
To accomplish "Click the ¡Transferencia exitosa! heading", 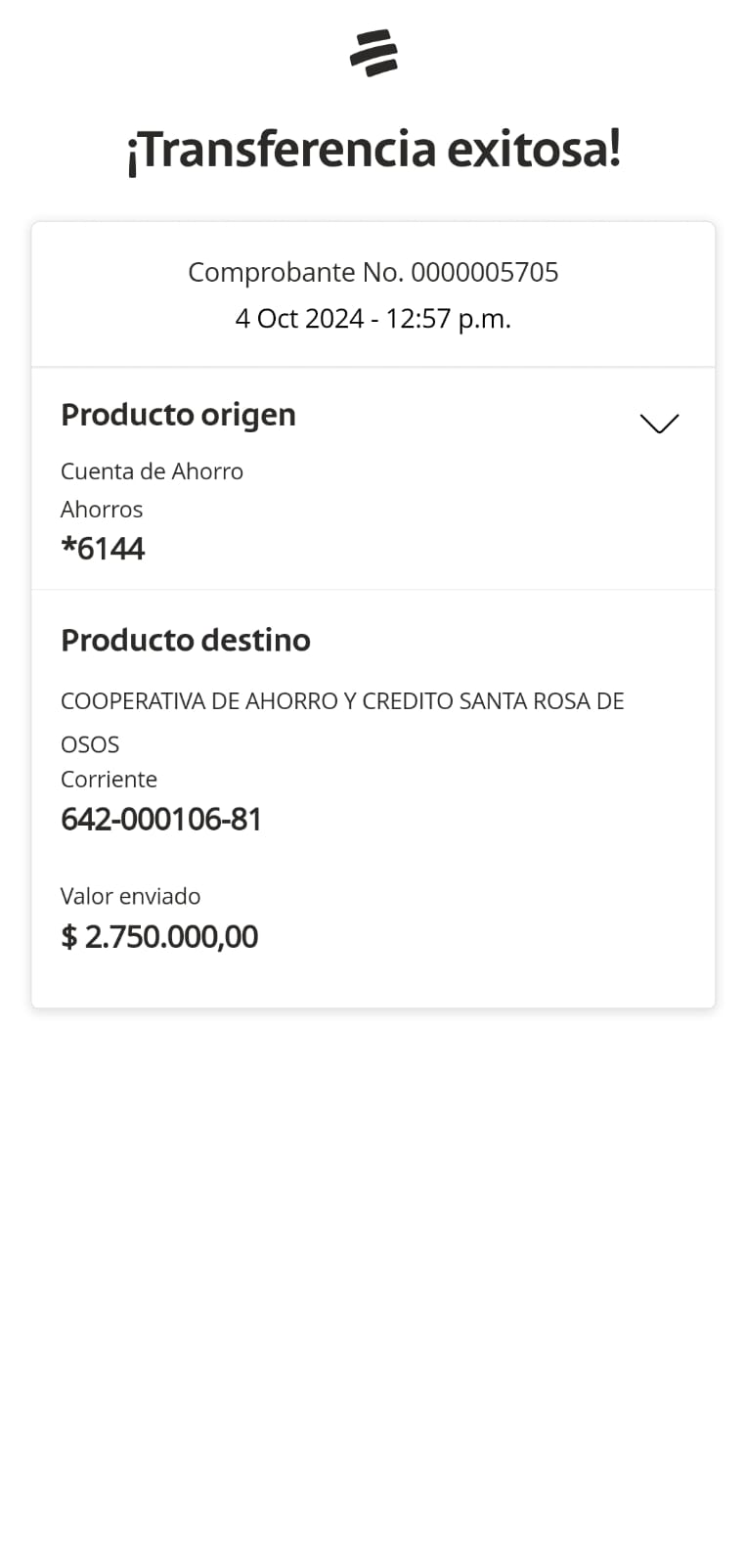I will click(x=373, y=150).
